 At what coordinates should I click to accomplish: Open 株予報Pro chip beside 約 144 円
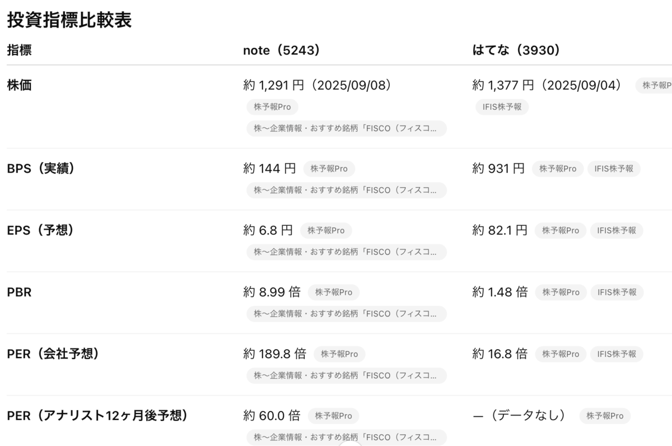(x=329, y=169)
